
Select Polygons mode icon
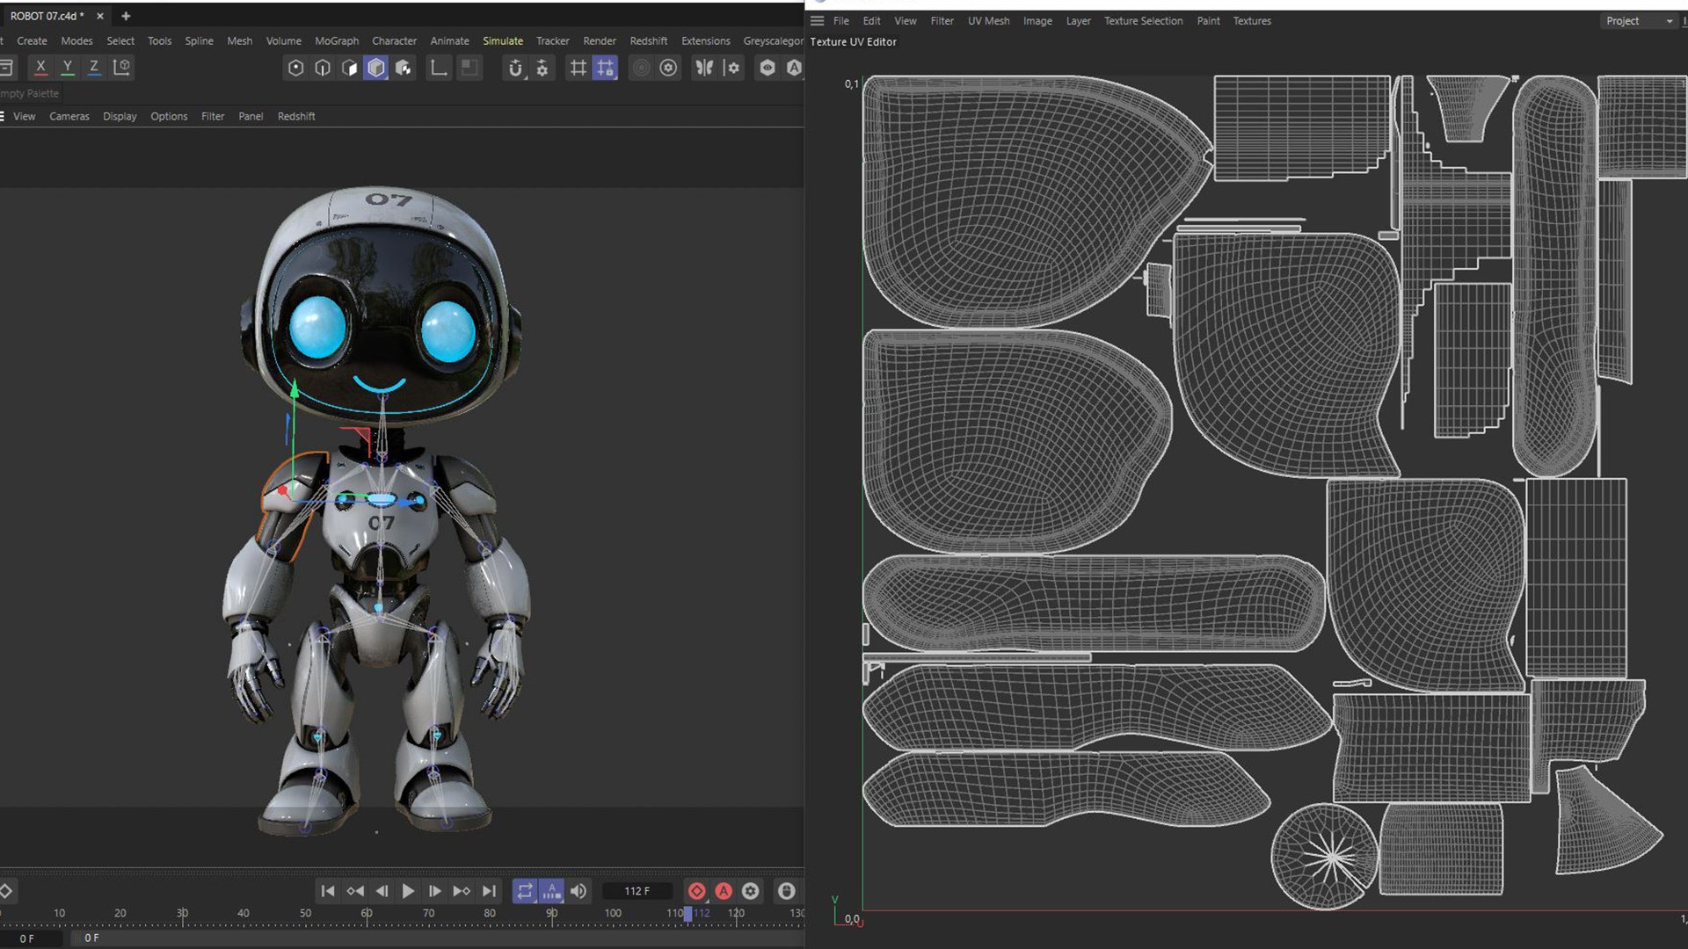point(349,68)
